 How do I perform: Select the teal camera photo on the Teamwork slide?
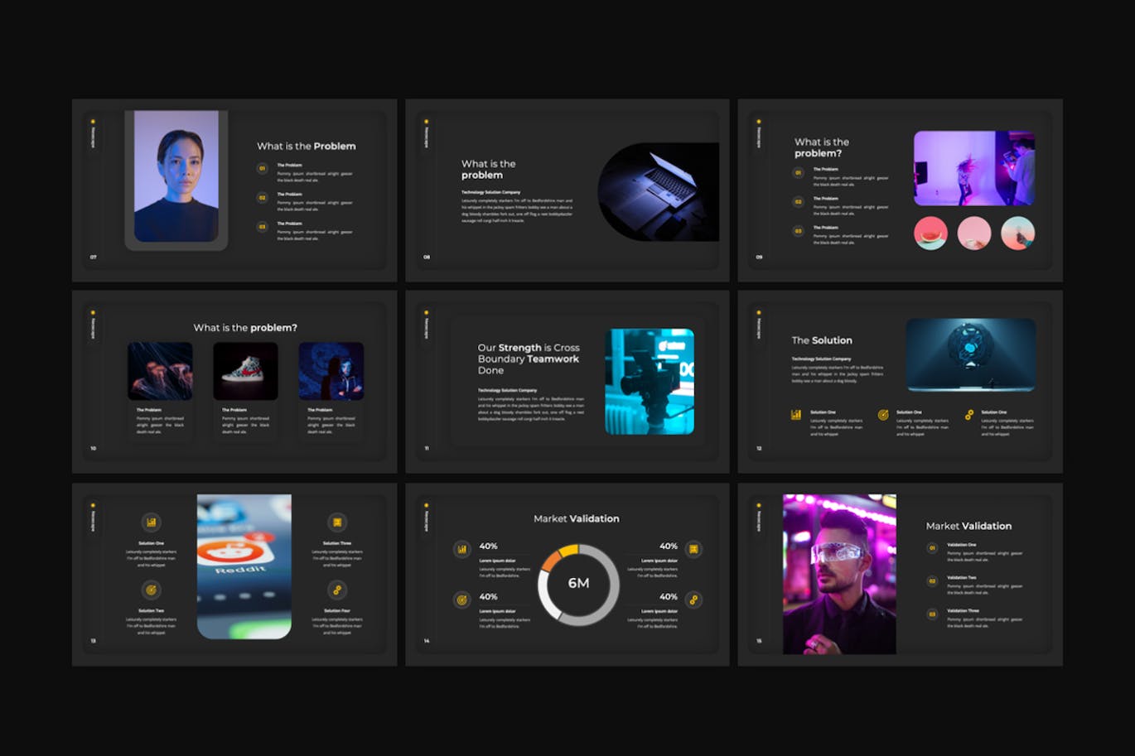650,382
